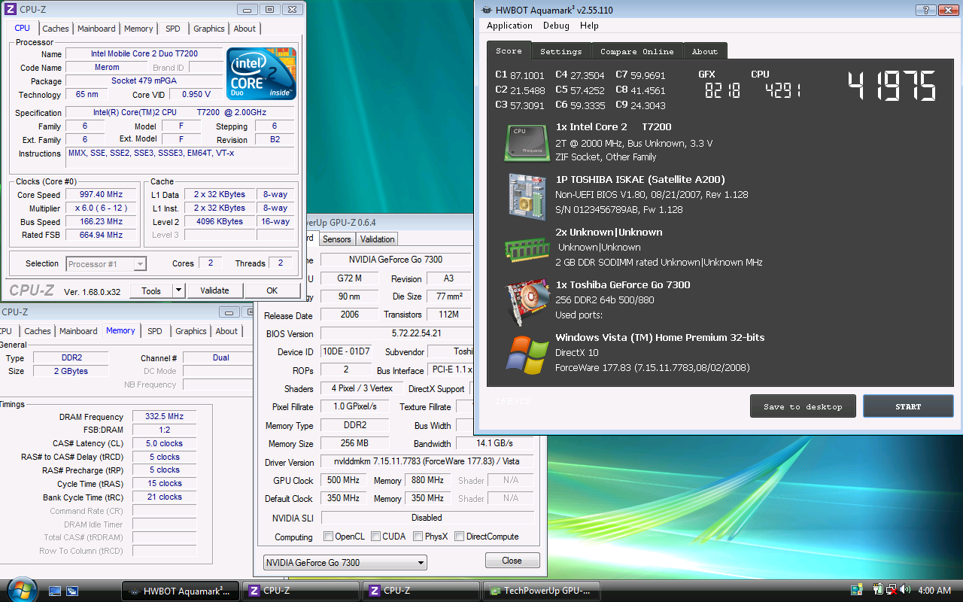Open the Tools dropdown arrow in CPU-Z
Image resolution: width=963 pixels, height=602 pixels.
coord(178,290)
